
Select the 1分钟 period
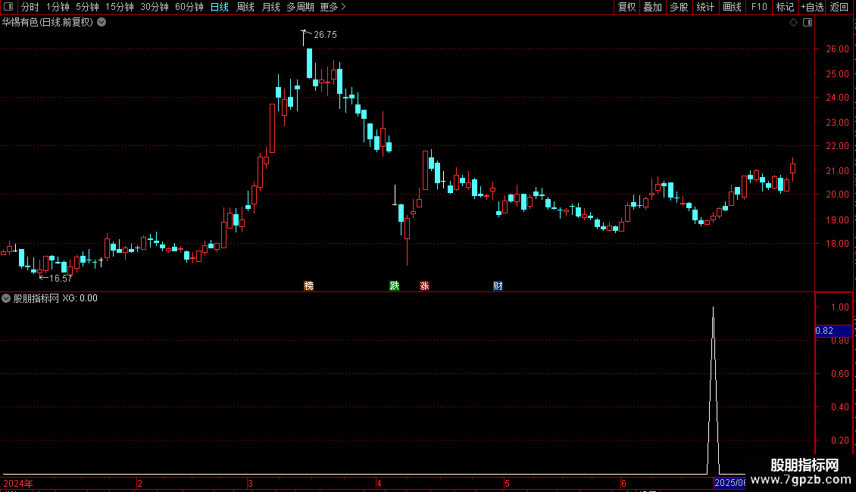pos(58,7)
